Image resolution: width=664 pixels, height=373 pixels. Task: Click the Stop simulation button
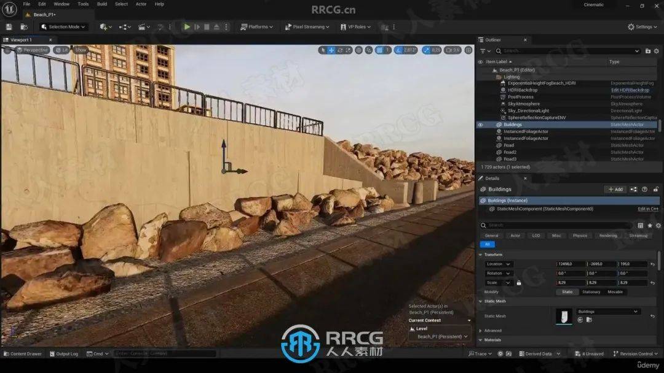click(207, 26)
